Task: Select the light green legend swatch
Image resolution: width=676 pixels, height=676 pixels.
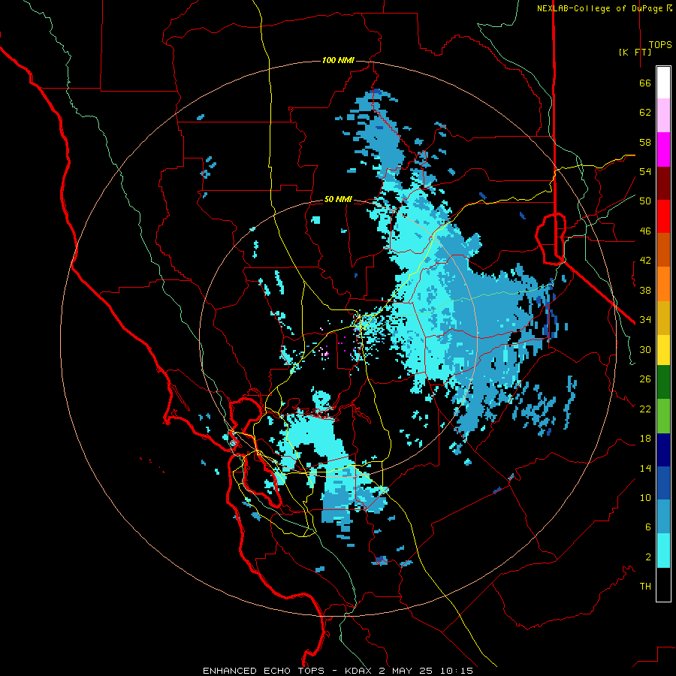Action: 663,416
